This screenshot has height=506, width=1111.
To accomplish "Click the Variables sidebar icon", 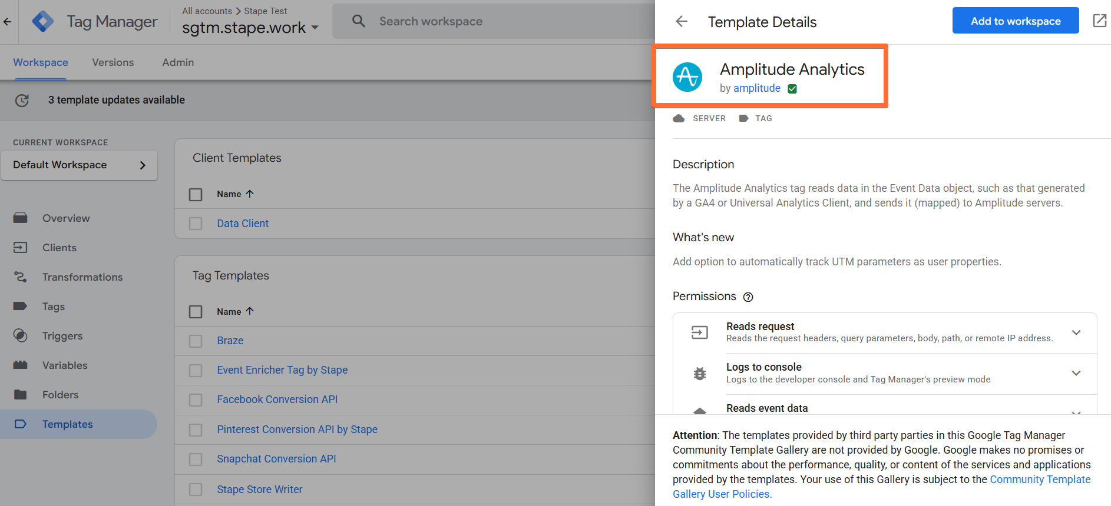I will [x=21, y=365].
